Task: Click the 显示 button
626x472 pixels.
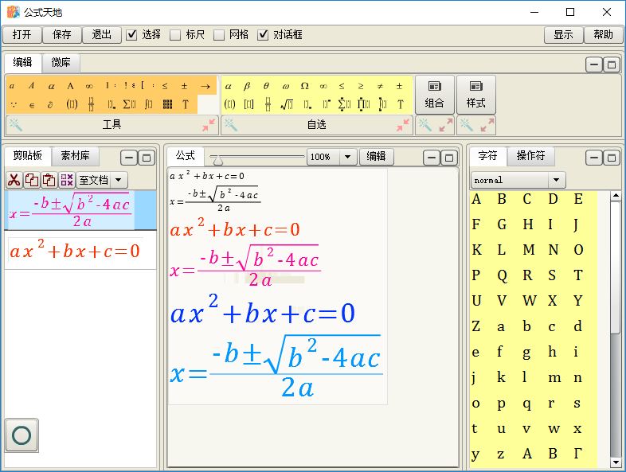Action: pyautogui.click(x=563, y=35)
